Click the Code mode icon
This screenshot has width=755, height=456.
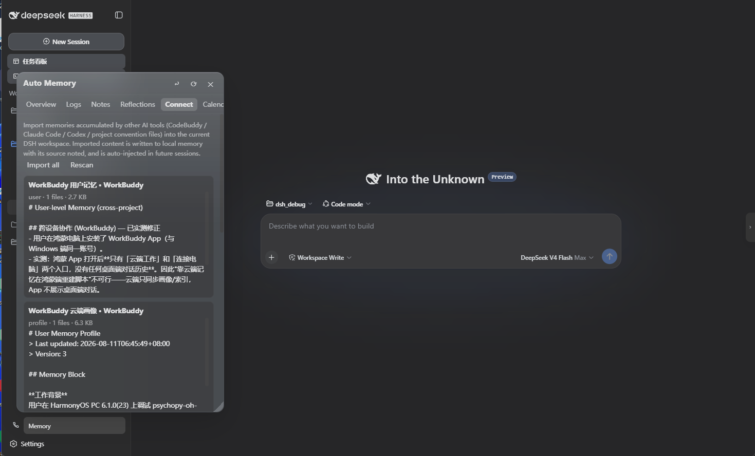pos(326,204)
